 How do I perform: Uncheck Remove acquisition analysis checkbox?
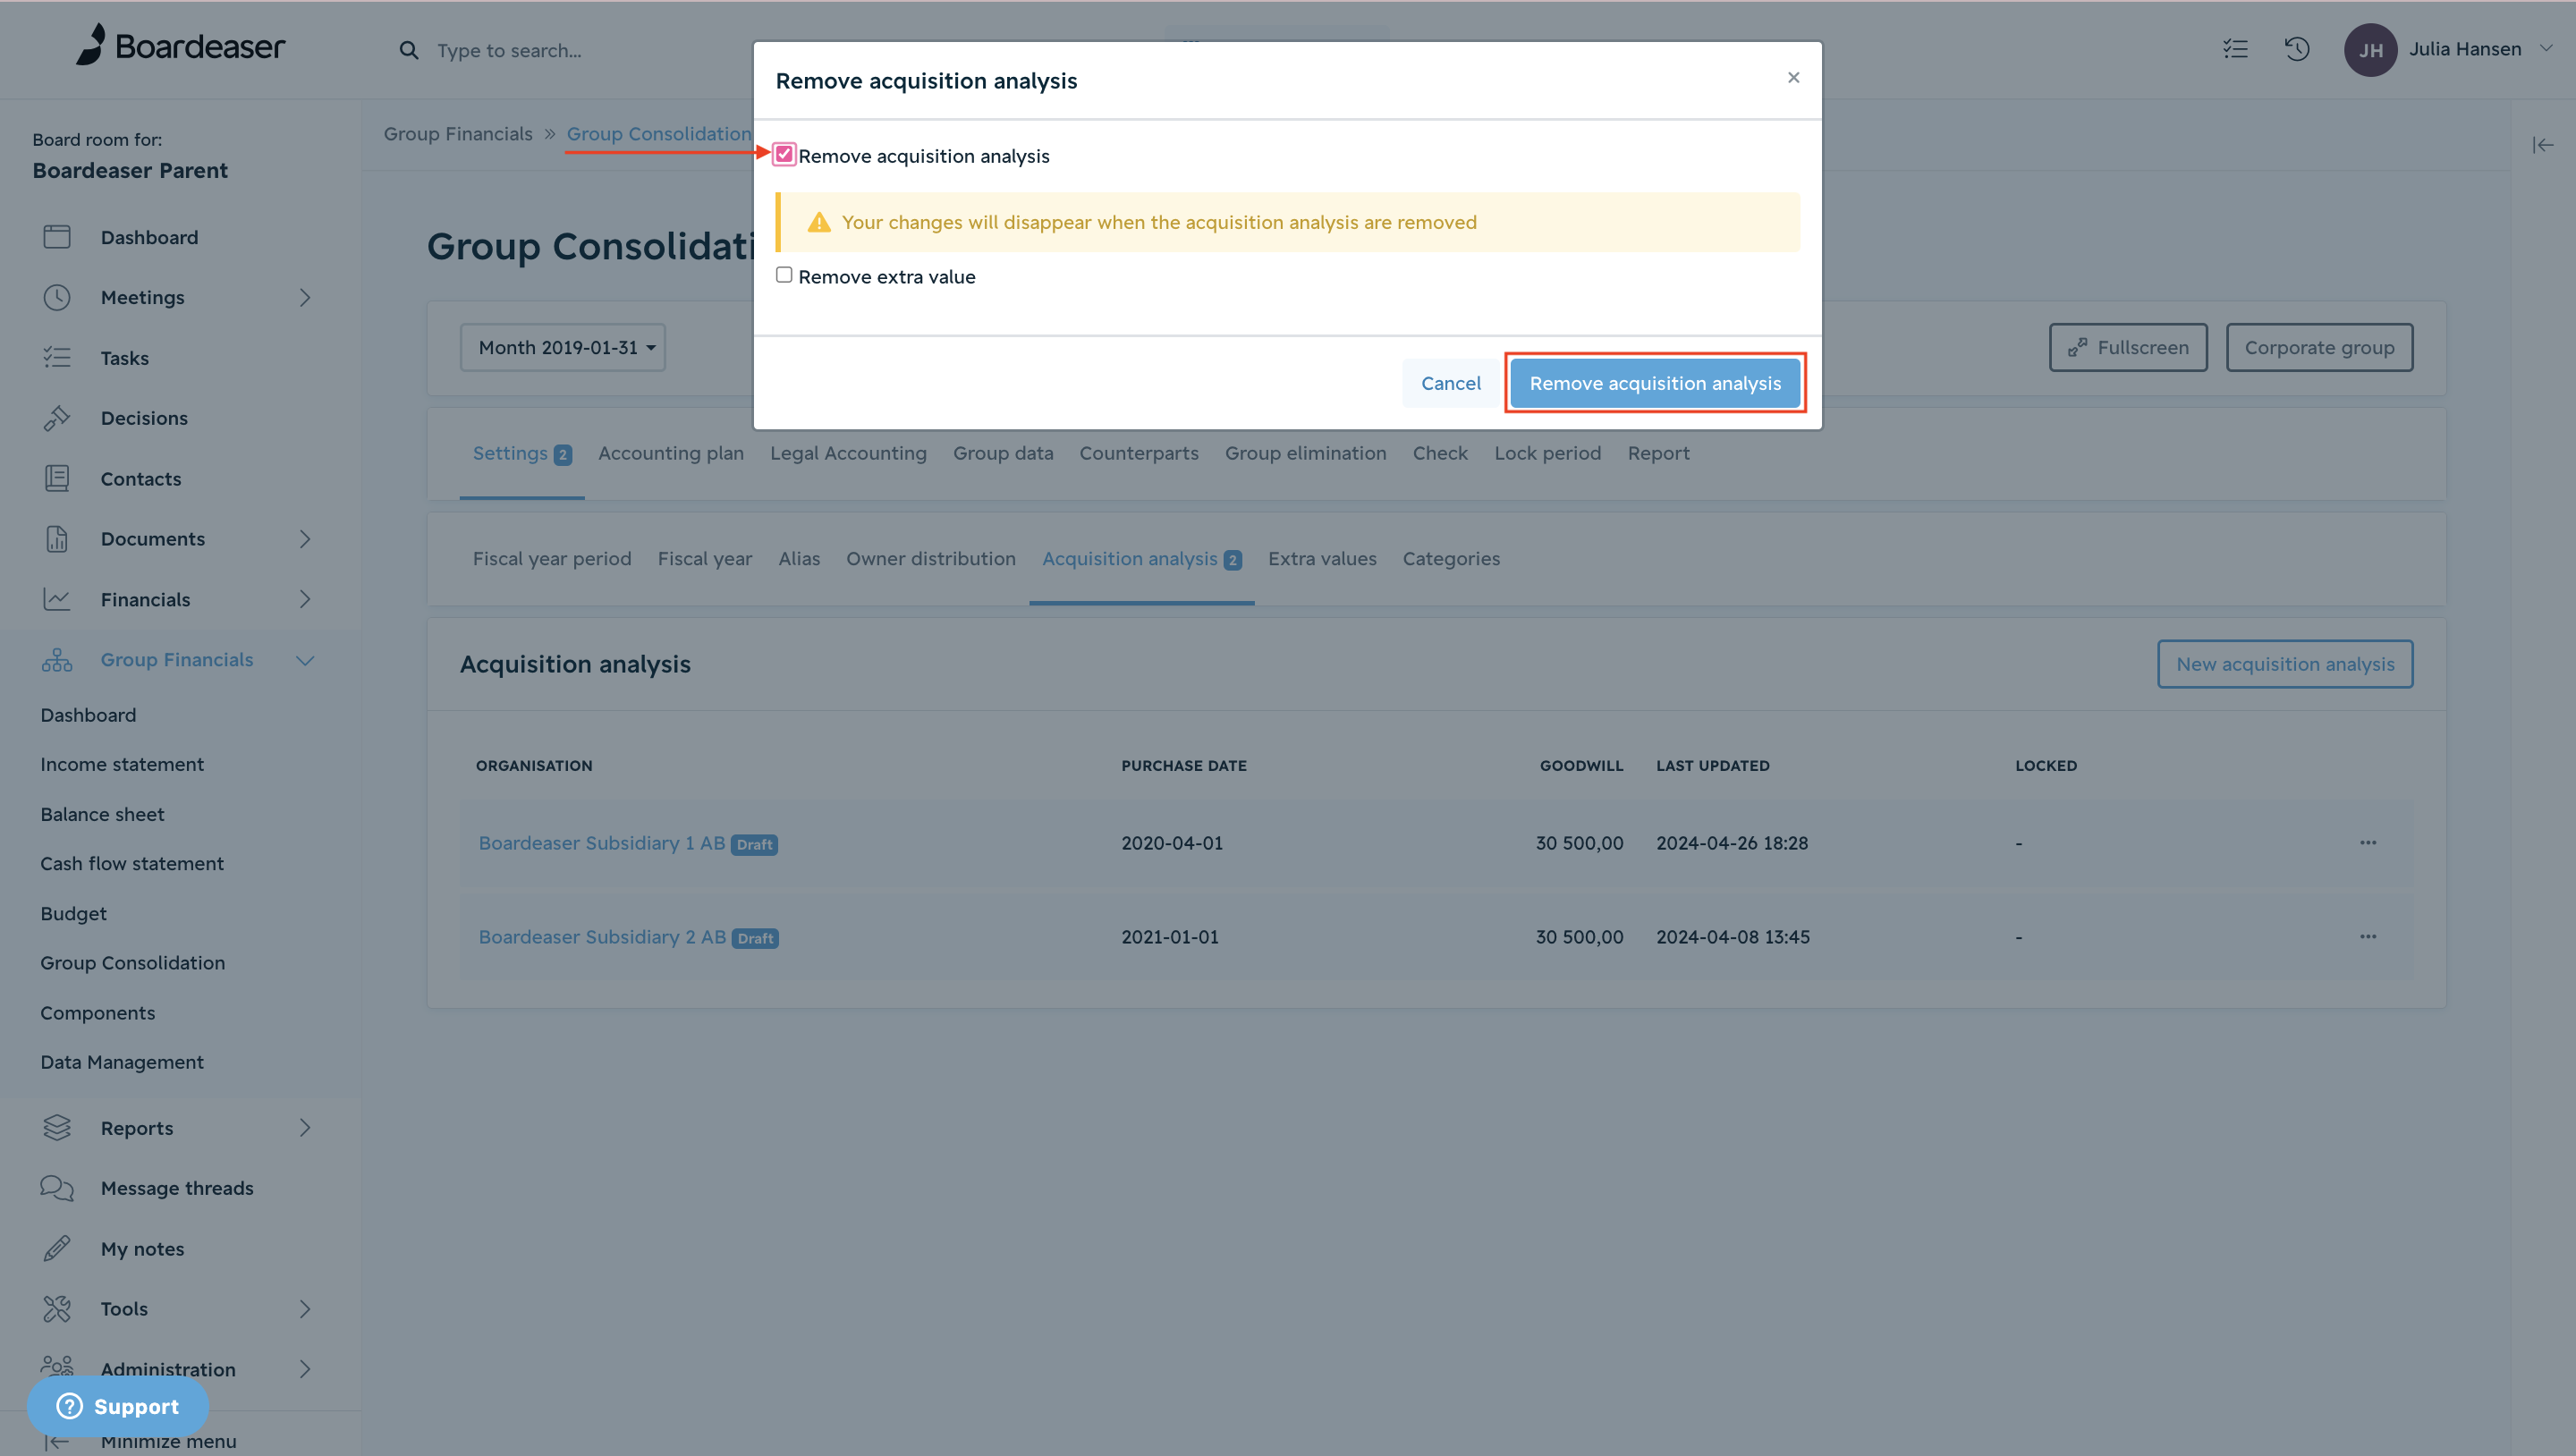(784, 155)
